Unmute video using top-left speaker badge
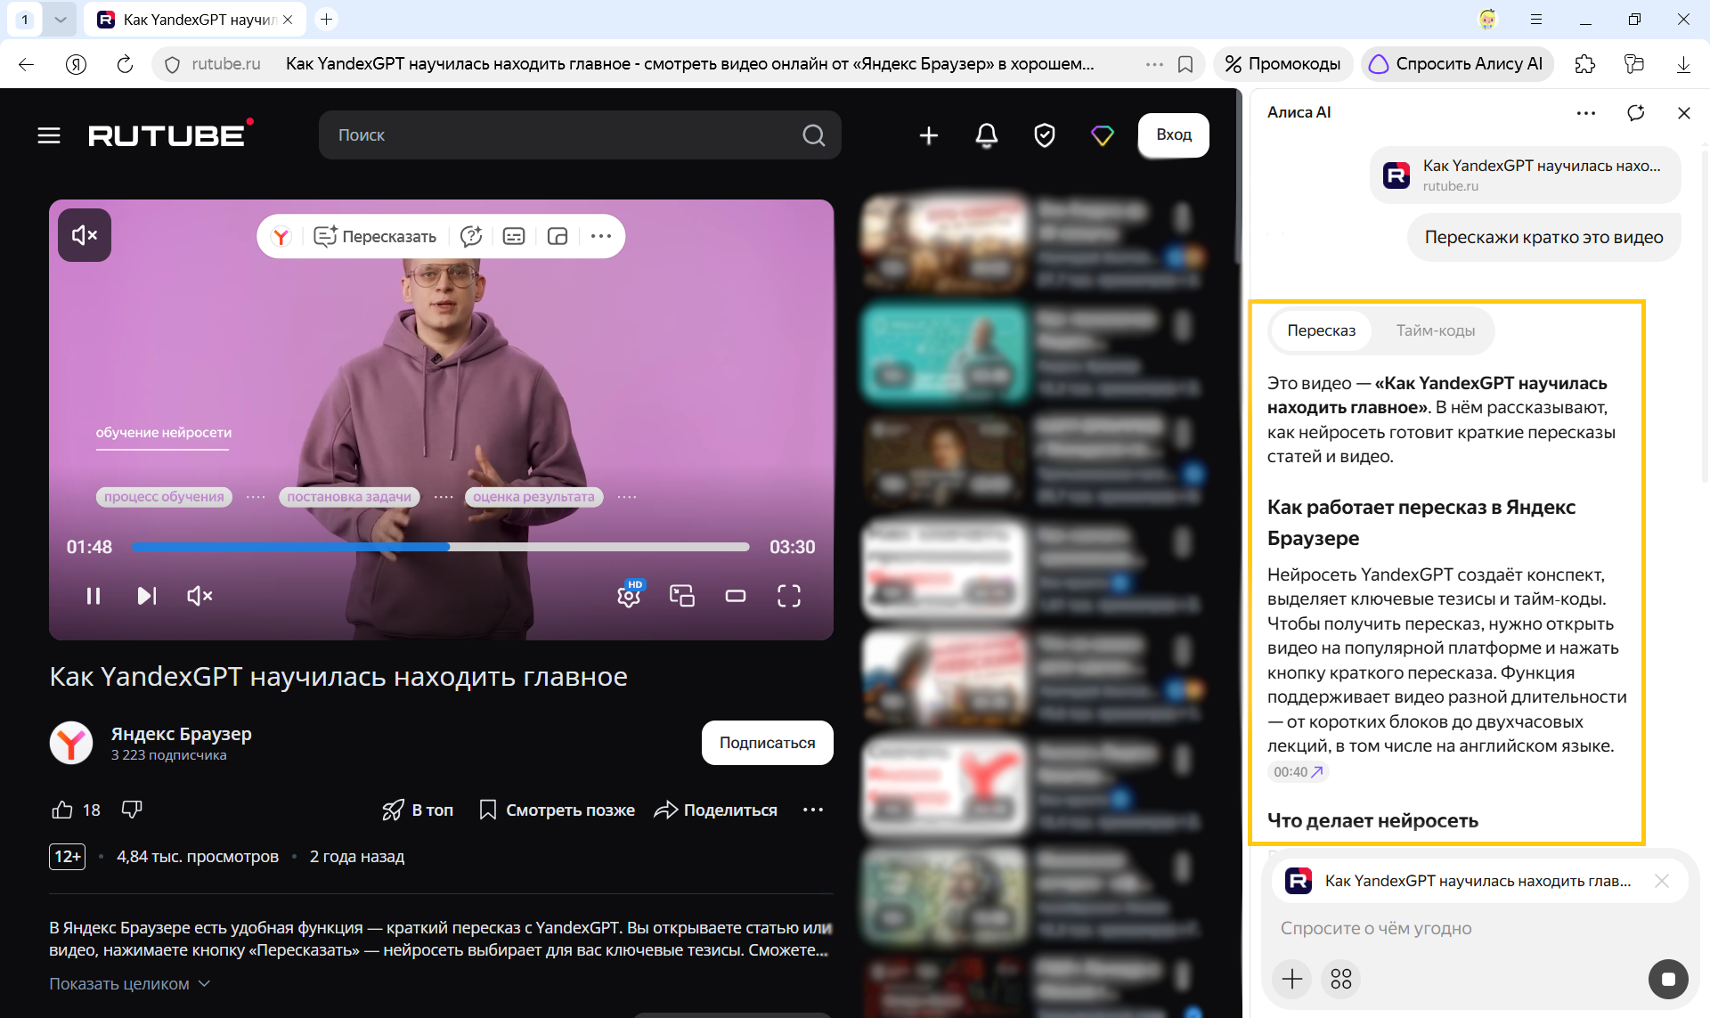The width and height of the screenshot is (1710, 1018). tap(85, 235)
